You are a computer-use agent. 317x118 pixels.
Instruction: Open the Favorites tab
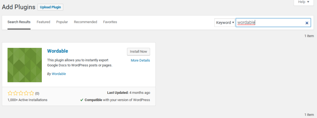[110, 22]
